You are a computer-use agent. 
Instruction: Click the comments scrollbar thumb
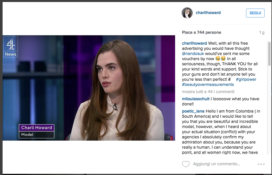(269, 54)
